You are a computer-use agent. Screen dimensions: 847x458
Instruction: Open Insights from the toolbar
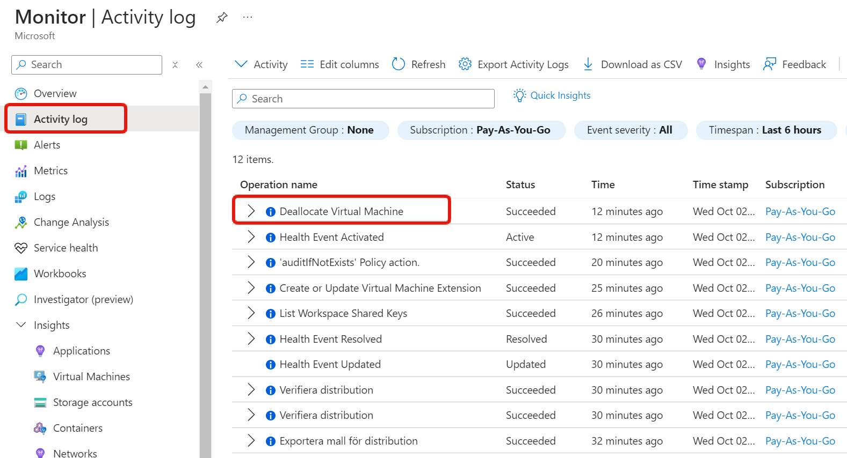723,64
